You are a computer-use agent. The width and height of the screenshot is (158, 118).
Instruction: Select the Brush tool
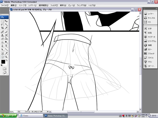[x=6, y=32]
